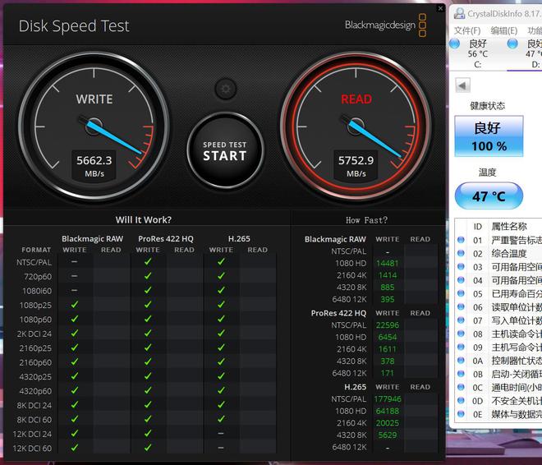This screenshot has width=542, height=465.
Task: Select attribute row 02 综合温度
Action: point(498,253)
